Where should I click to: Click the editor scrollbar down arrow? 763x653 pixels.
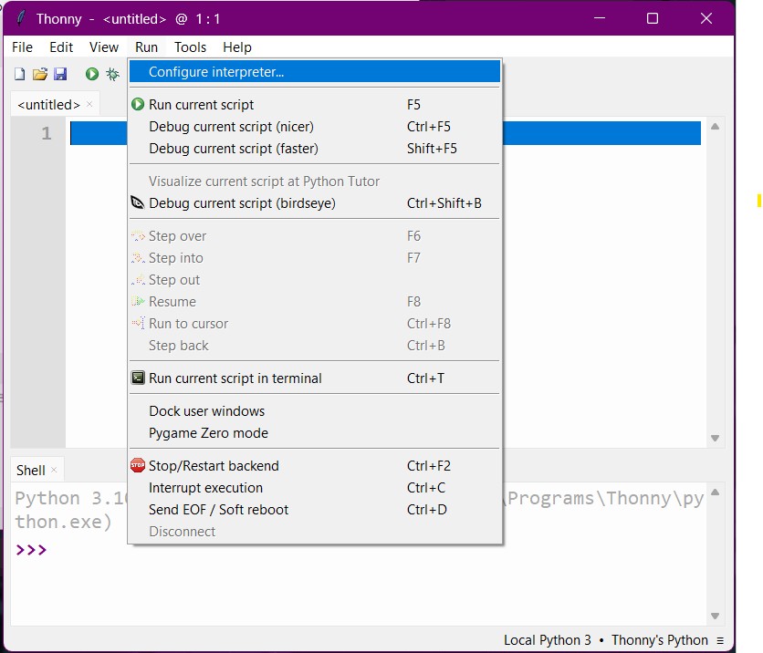[715, 438]
